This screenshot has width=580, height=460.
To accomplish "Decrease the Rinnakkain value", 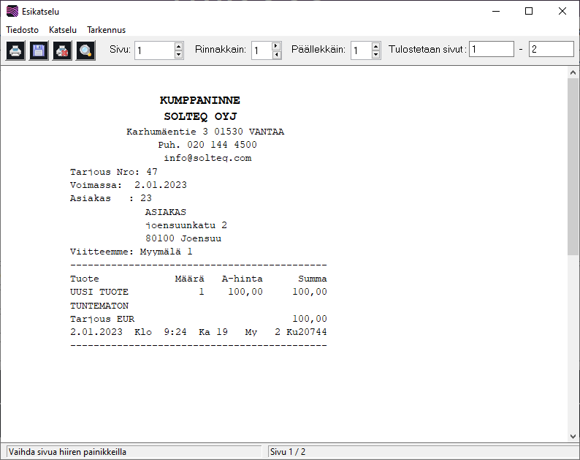I will click(276, 54).
